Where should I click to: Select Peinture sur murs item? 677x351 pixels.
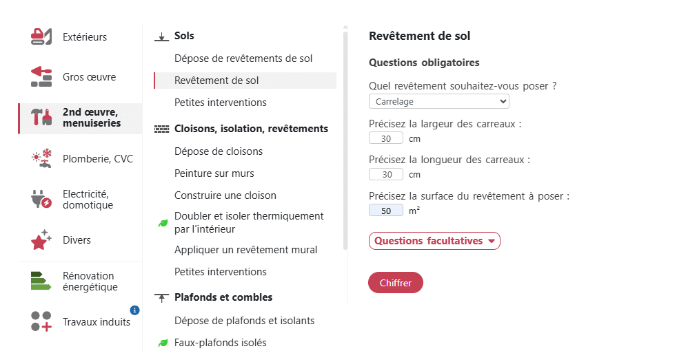point(214,173)
